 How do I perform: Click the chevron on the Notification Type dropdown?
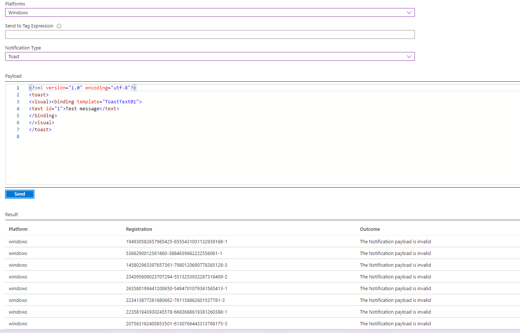(x=409, y=56)
